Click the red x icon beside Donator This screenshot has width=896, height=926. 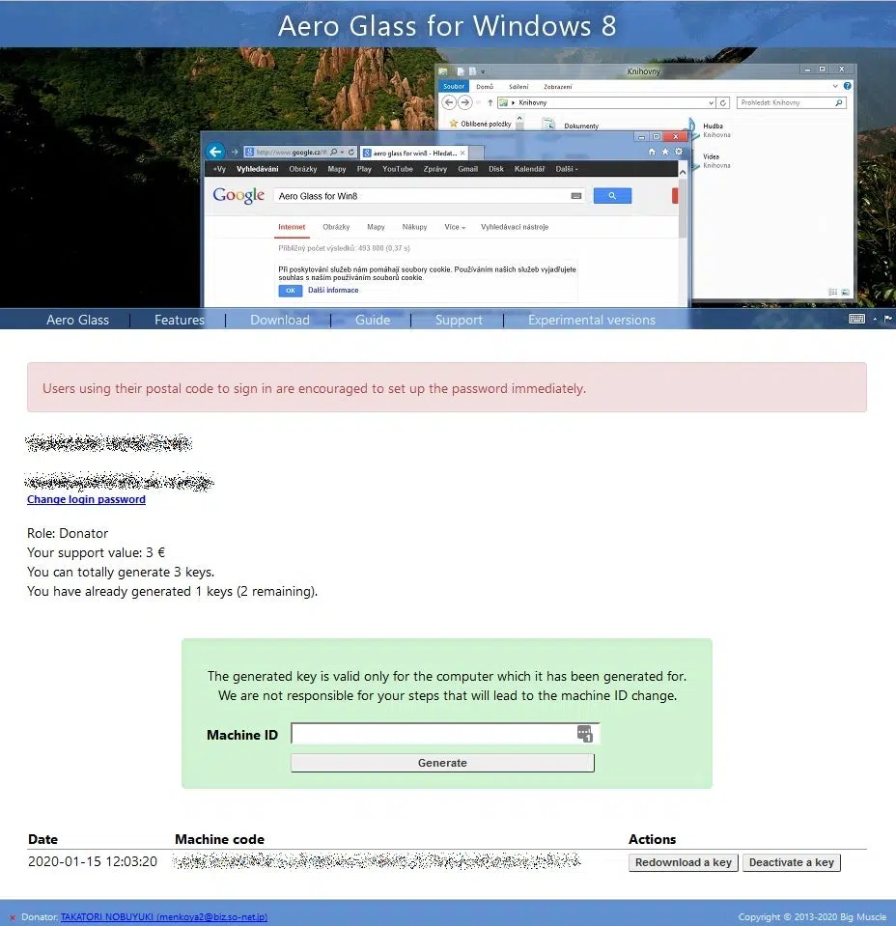point(13,917)
